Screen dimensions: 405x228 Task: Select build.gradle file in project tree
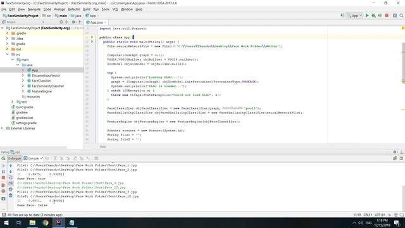24,107
